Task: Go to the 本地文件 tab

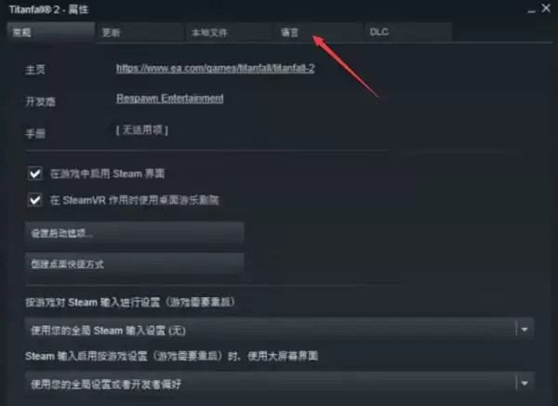Action: tap(229, 33)
